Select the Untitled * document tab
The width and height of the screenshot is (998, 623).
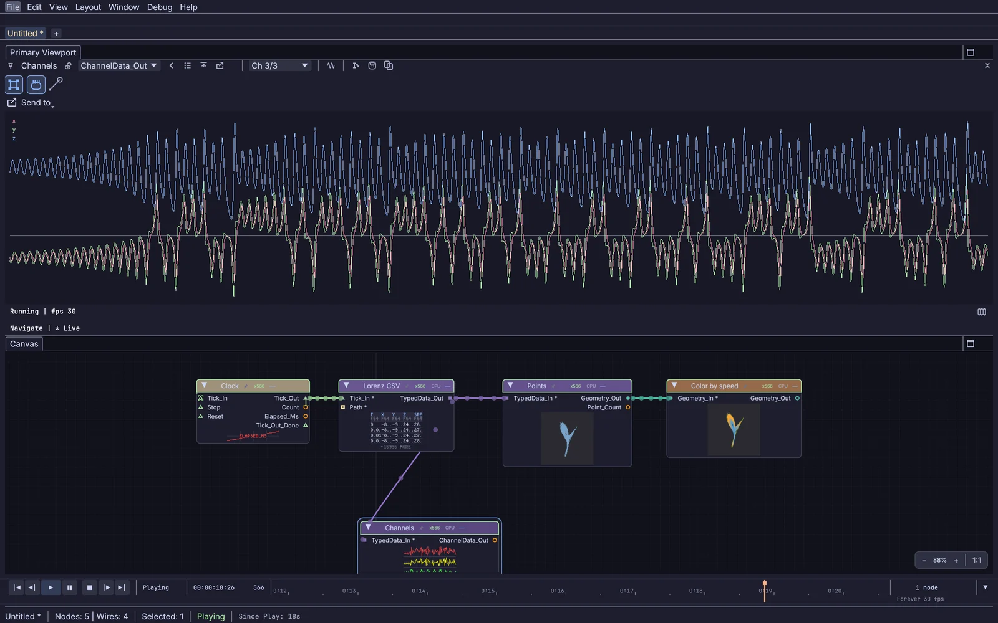[26, 33]
